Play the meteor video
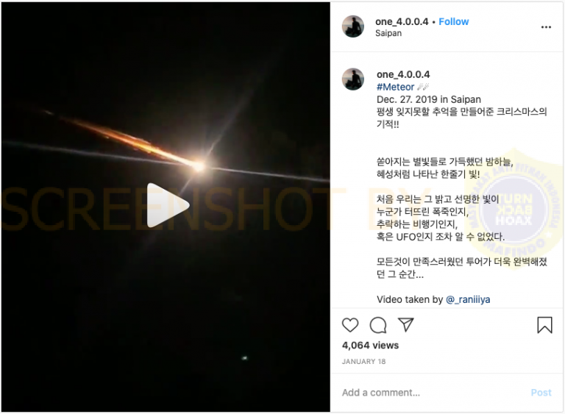This screenshot has height=414, width=565. [x=168, y=205]
